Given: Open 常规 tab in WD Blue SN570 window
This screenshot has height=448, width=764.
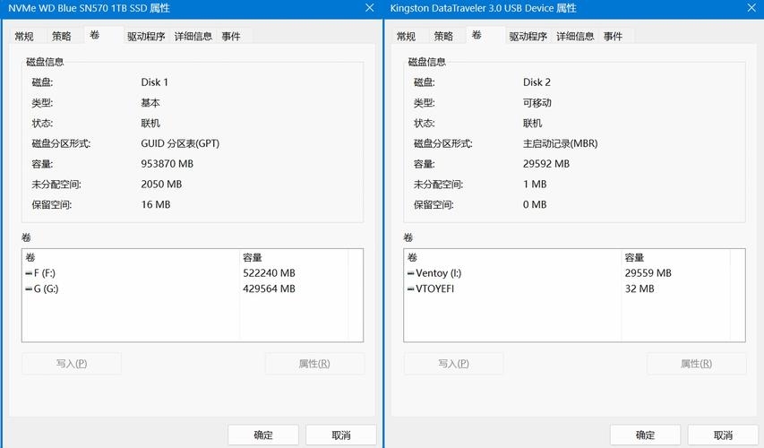Looking at the screenshot, I should click(24, 36).
